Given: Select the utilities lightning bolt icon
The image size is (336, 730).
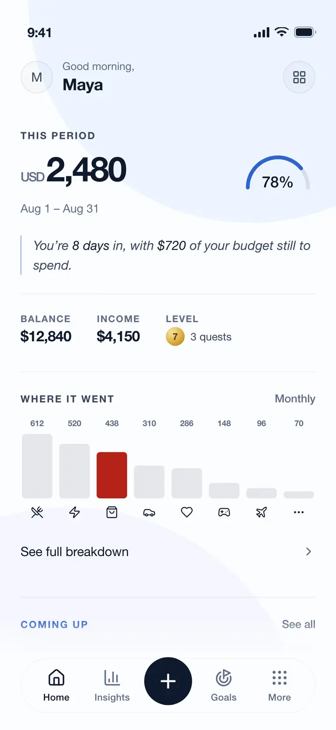Looking at the screenshot, I should point(75,513).
